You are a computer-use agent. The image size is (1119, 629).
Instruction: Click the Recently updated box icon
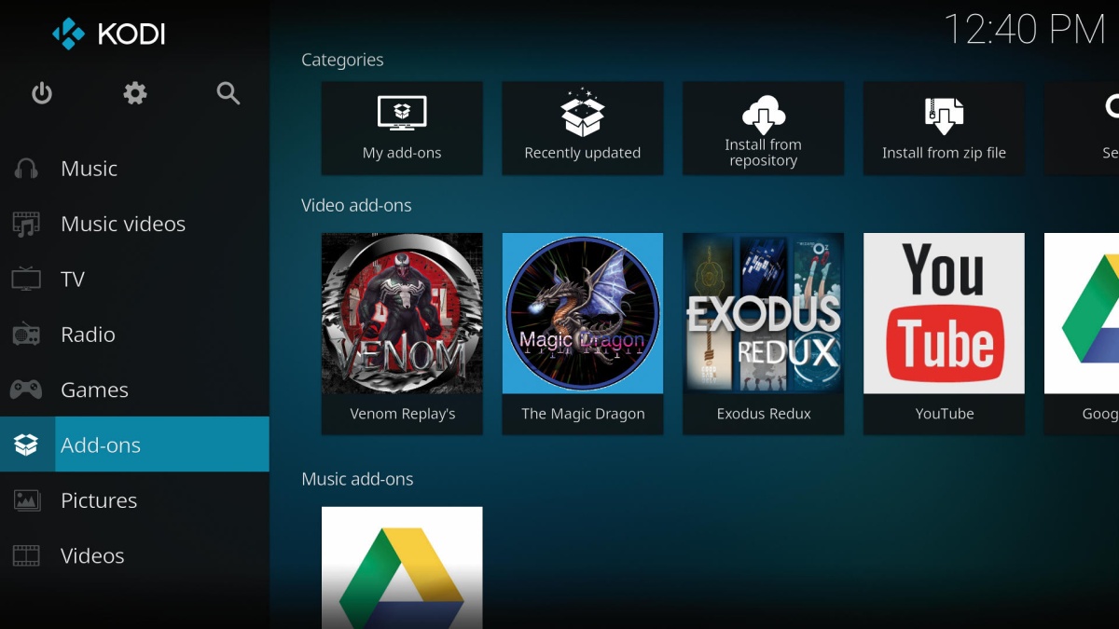point(583,112)
